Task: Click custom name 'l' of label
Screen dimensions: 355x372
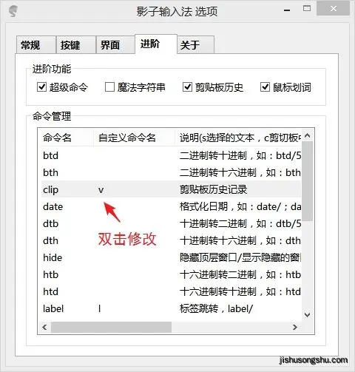Action: [100, 308]
